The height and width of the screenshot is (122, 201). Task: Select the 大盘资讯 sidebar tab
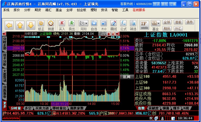[x=5, y=76]
